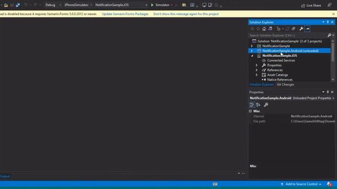Click the framed device icon beside the toolbar folder
This screenshot has width=337, height=189.
(192, 5)
